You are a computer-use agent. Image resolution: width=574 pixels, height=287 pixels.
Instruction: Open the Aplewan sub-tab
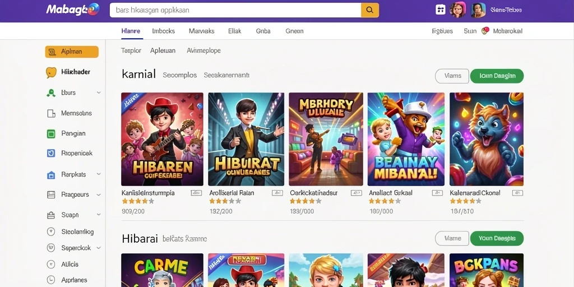coord(163,50)
